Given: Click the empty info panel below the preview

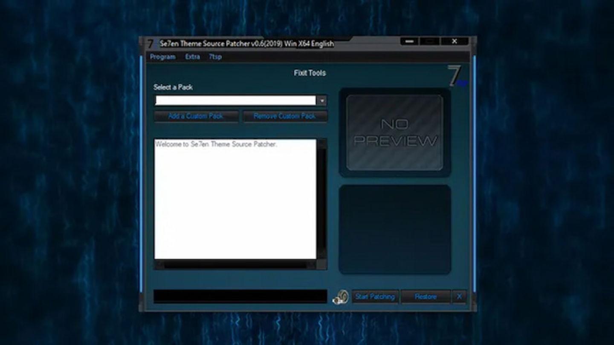Looking at the screenshot, I should coord(394,230).
